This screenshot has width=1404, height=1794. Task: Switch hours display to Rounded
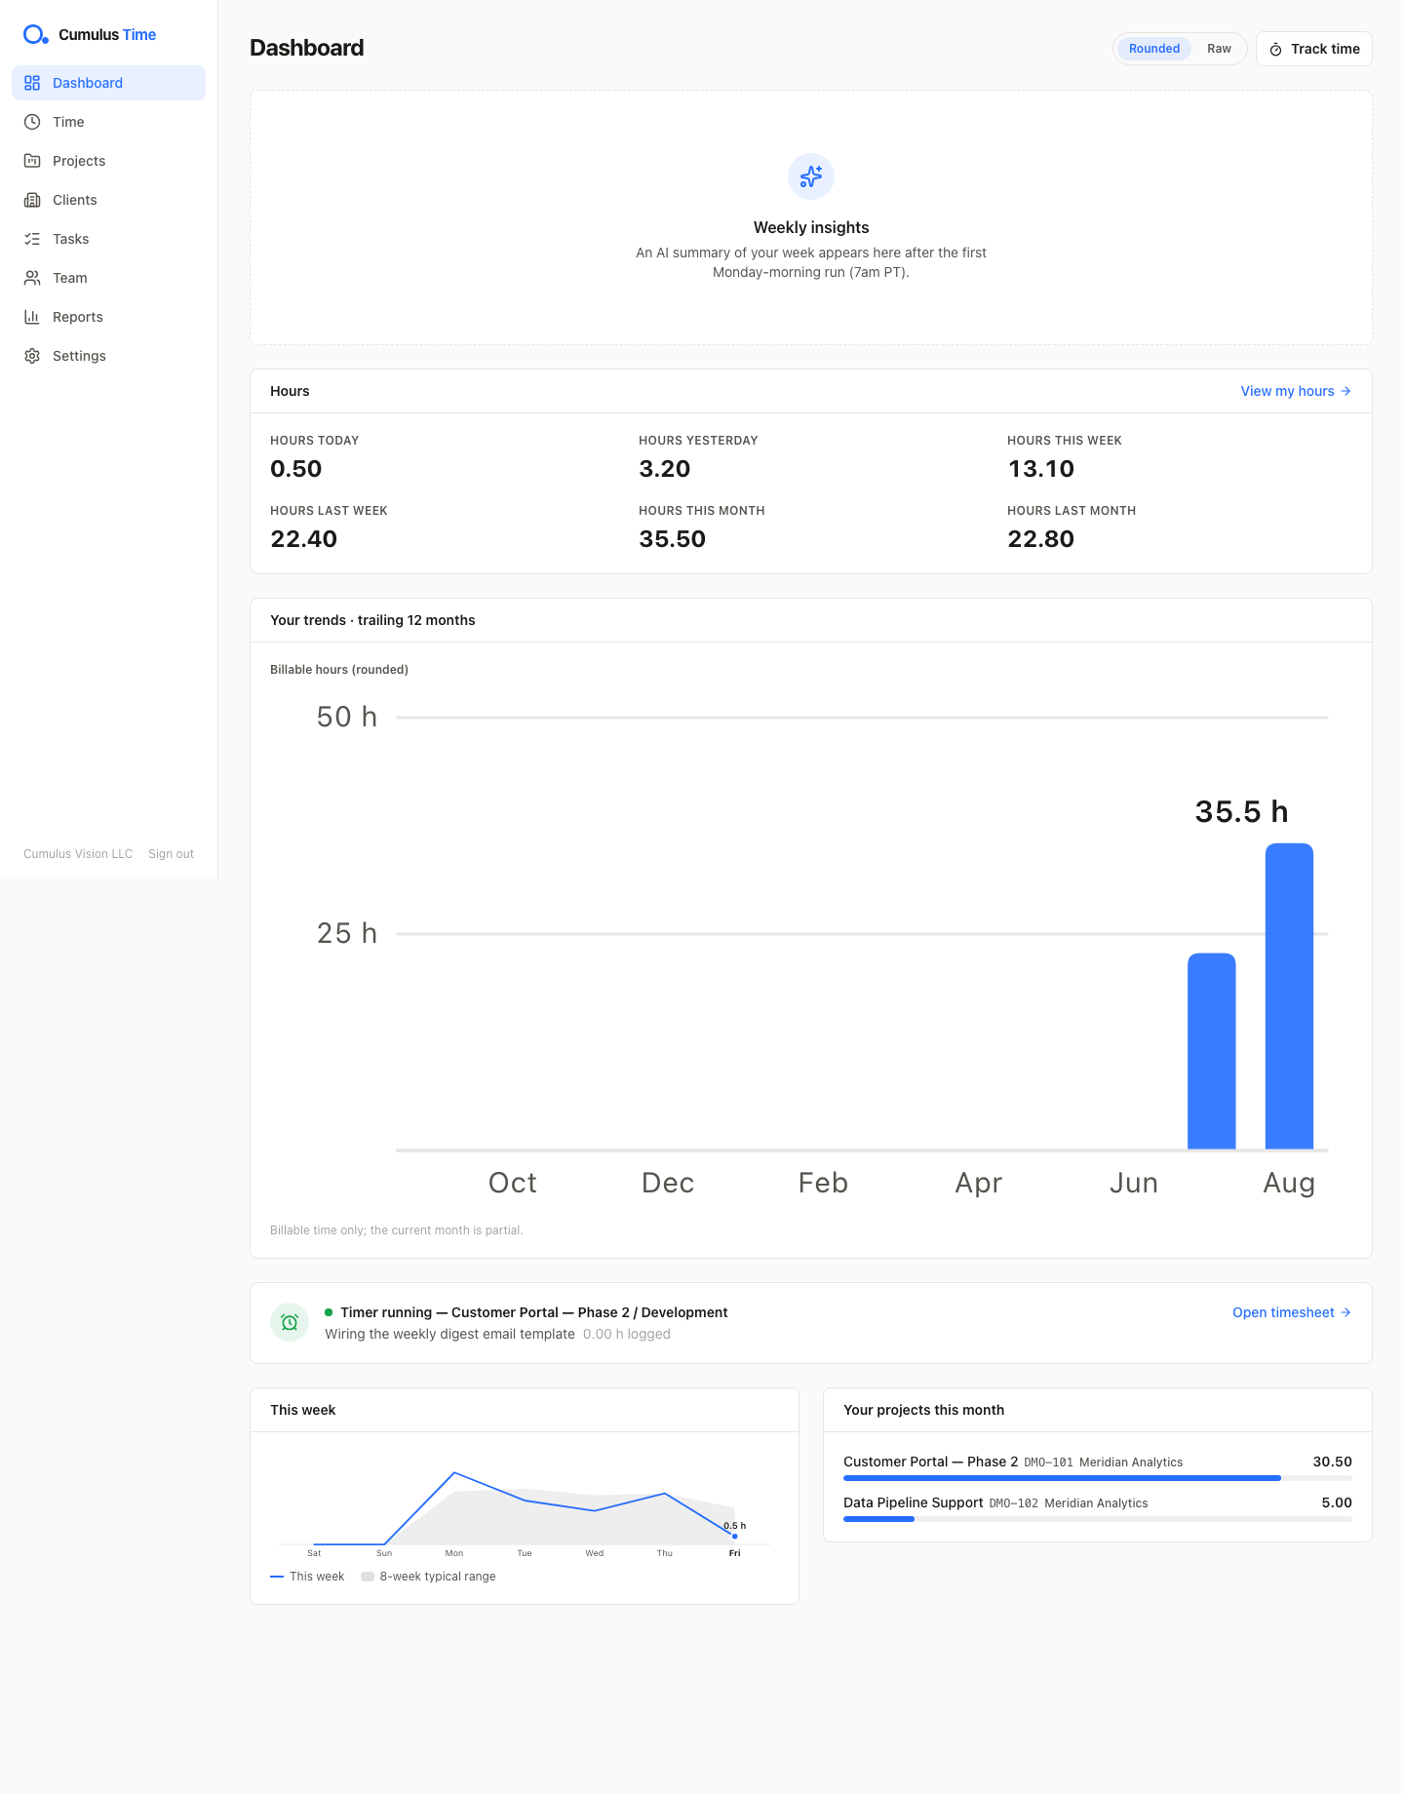pyautogui.click(x=1154, y=49)
